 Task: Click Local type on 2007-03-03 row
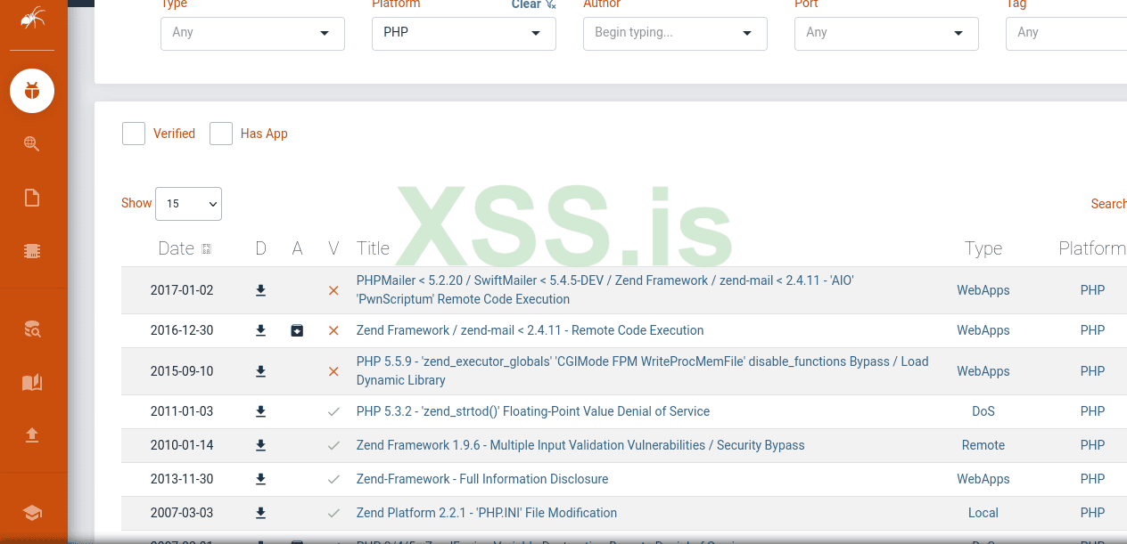click(983, 513)
